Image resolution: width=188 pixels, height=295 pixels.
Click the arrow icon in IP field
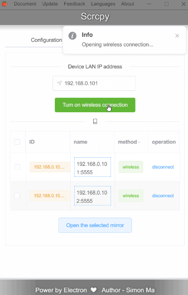59,83
